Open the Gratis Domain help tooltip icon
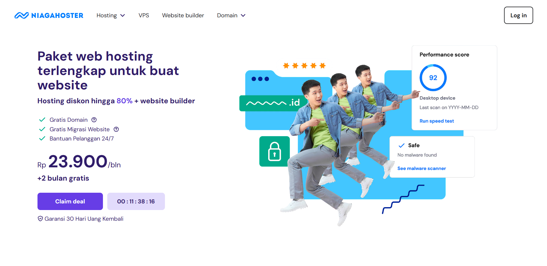 click(95, 120)
